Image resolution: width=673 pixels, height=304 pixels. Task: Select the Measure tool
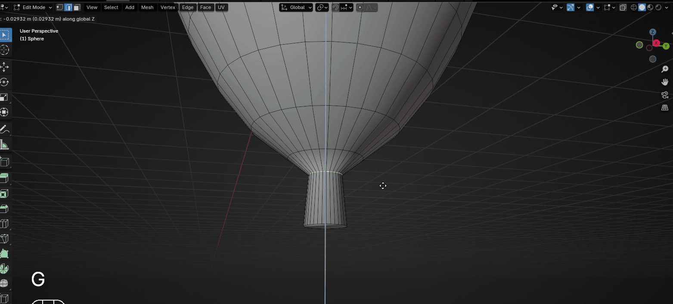click(4, 145)
